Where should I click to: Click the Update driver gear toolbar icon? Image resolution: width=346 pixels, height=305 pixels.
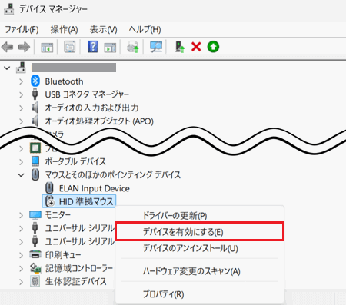pos(133,47)
